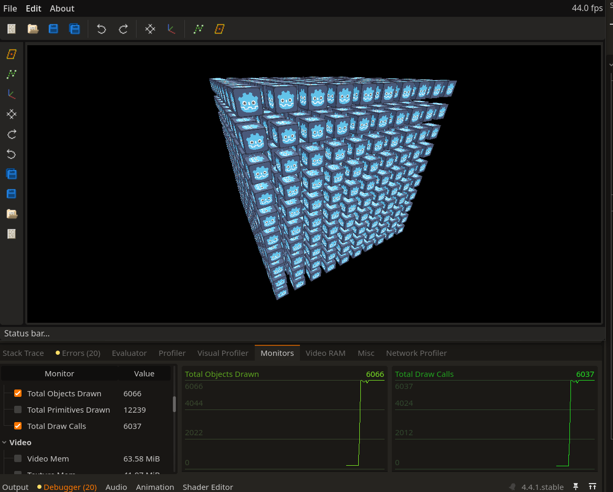Enable the Total Primitives Drawn monitor checkbox
The width and height of the screenshot is (613, 492).
(18, 409)
